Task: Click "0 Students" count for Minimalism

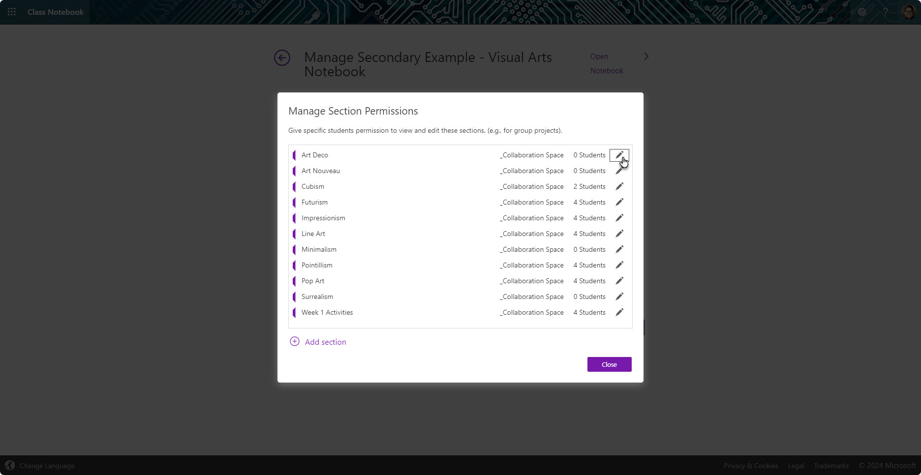Action: 589,249
